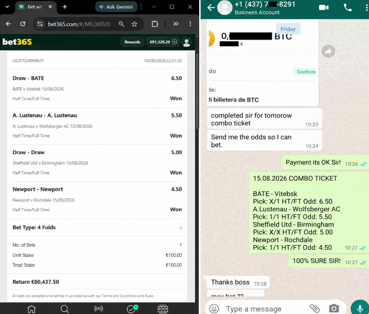Forward the BTC payment image
Image resolution: width=369 pixels, height=314 pixels.
(x=328, y=51)
